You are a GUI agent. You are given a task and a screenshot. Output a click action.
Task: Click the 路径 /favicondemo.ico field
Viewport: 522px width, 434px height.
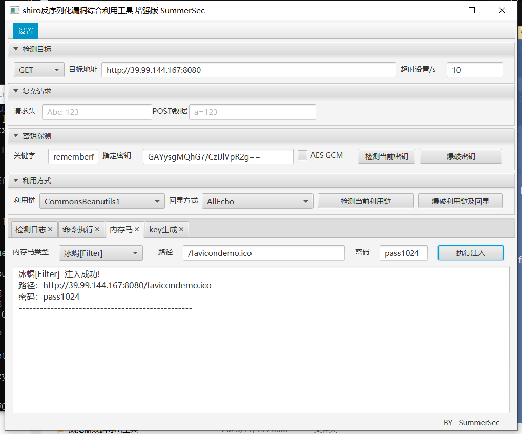(x=264, y=253)
